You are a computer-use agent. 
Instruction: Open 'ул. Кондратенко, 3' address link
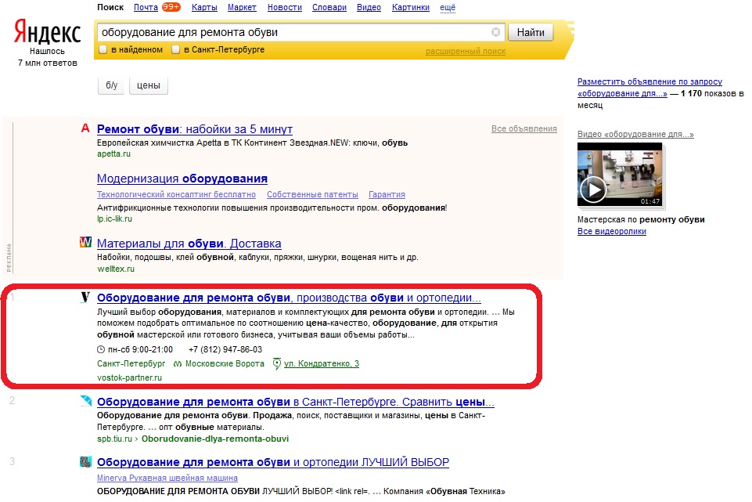point(322,364)
